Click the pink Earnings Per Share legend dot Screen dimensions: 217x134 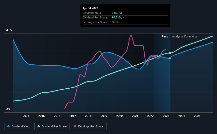[x=75, y=126]
